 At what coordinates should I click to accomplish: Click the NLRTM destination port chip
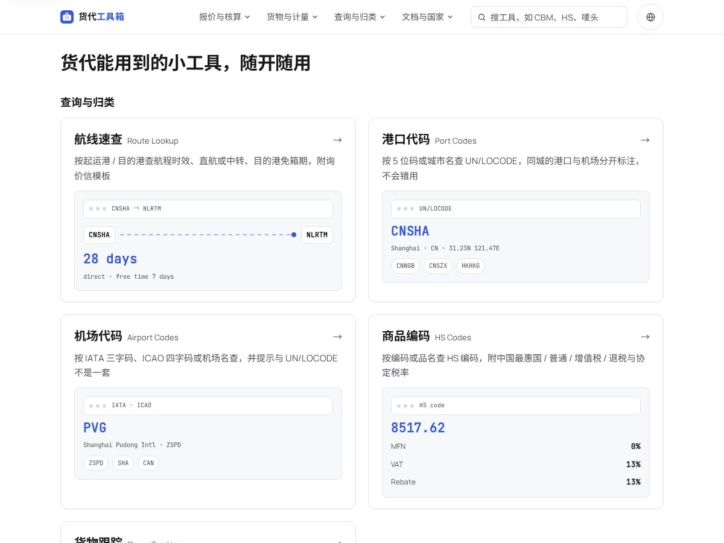317,235
